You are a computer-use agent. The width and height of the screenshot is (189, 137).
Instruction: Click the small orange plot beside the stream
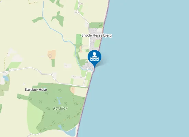tap(81, 49)
